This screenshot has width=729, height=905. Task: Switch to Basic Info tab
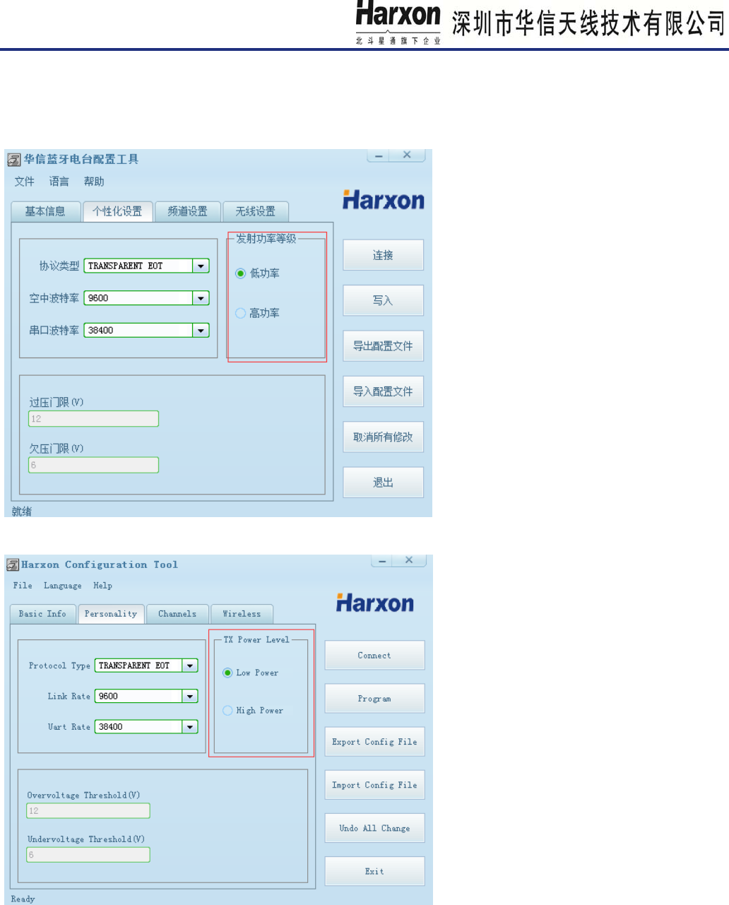pos(42,614)
